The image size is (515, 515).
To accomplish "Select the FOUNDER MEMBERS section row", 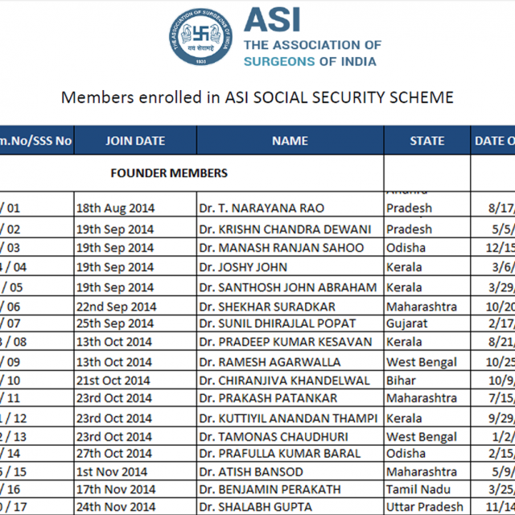I will click(169, 173).
